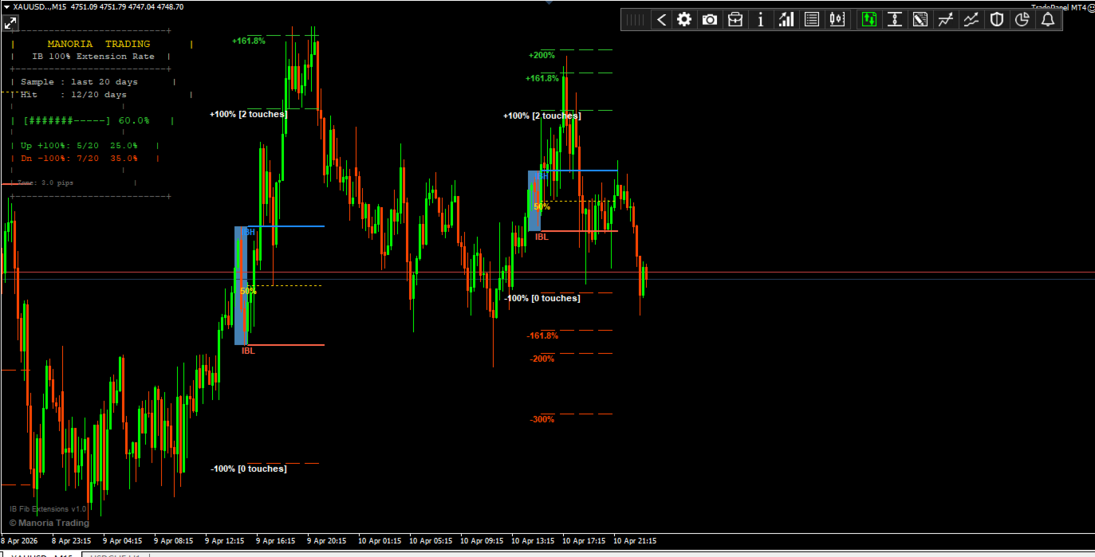This screenshot has height=557, width=1095.
Task: Click the 9 Apr 'IBL' label
Action: click(248, 351)
